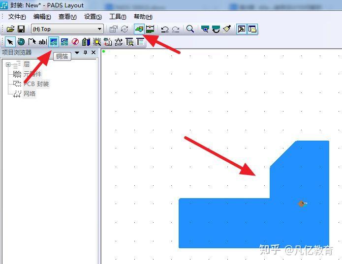The image size is (342, 264).
Task: Click the Decal Wizard starburst icon
Action: click(97, 42)
